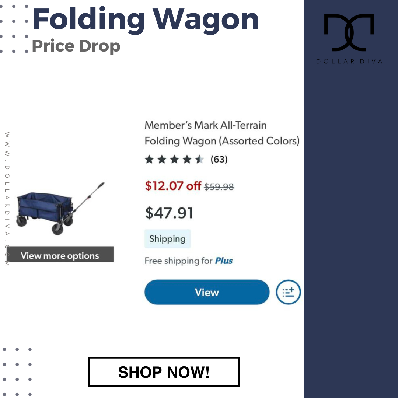Click the (63) reviews count
Viewport: 398px width, 398px height.
point(219,160)
